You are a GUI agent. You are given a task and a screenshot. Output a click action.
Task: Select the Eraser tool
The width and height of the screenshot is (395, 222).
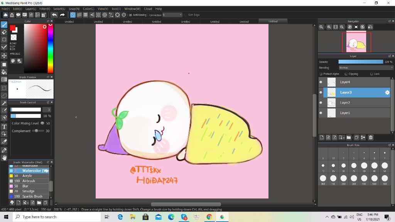click(x=4, y=32)
